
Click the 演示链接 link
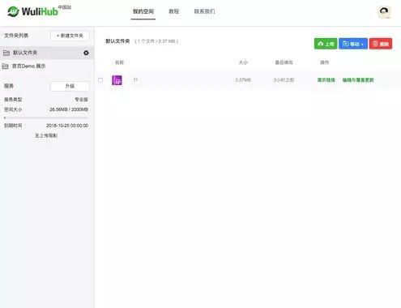[326, 80]
